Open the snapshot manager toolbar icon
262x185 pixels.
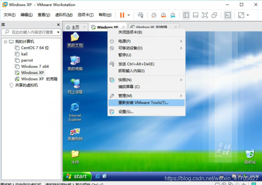[x=173, y=15]
